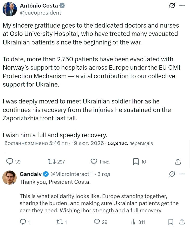This screenshot has width=190, height=229.
Task: Open the reply dialog on Costa's post
Action: 10,161
